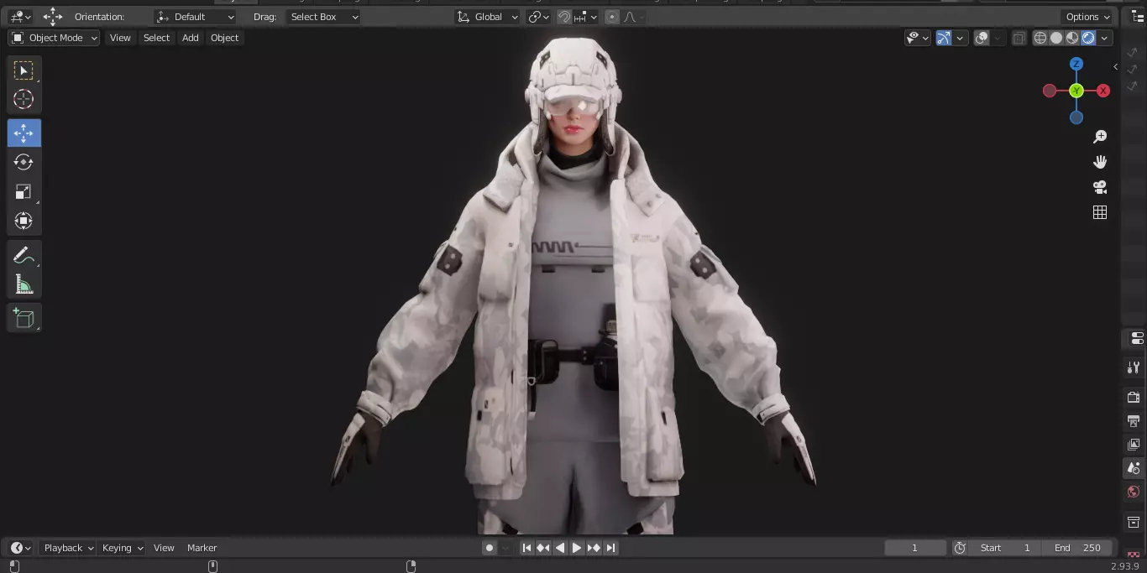Activate the 3D Cursor tool
This screenshot has width=1147, height=573.
24,99
